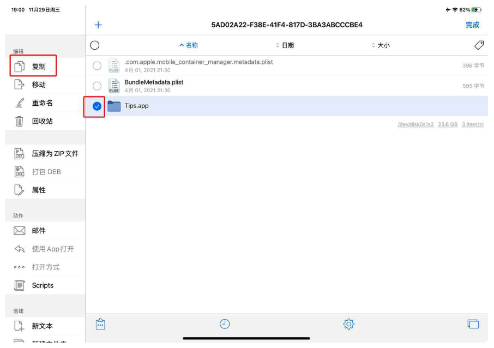Screen dimensions: 494x348
Task: Open the recent history clock icon
Action: tap(225, 324)
